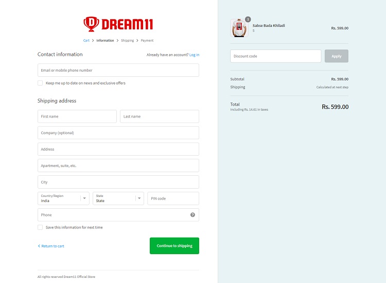Click Return to cart link

click(x=52, y=246)
